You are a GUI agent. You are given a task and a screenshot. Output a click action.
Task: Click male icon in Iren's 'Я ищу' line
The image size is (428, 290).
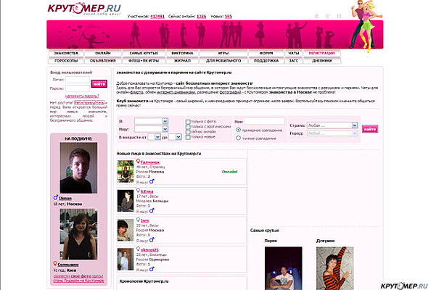point(152,240)
